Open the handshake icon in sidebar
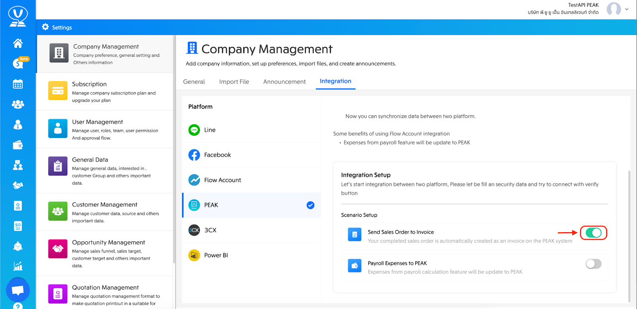 point(18,185)
